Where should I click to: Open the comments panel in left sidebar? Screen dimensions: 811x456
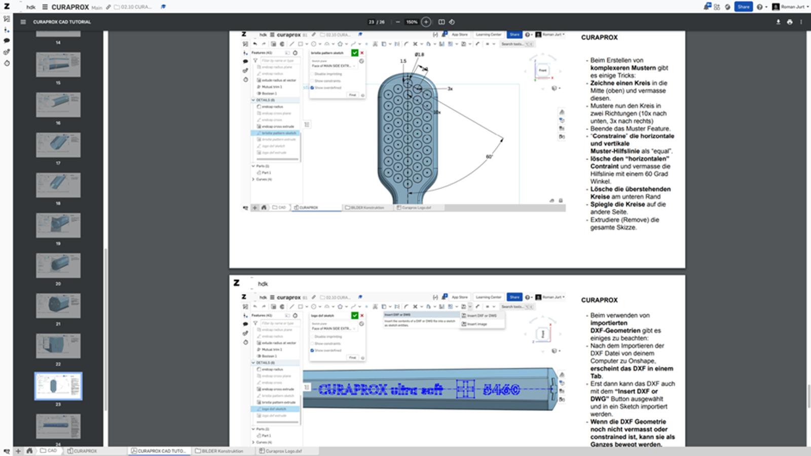[7, 40]
